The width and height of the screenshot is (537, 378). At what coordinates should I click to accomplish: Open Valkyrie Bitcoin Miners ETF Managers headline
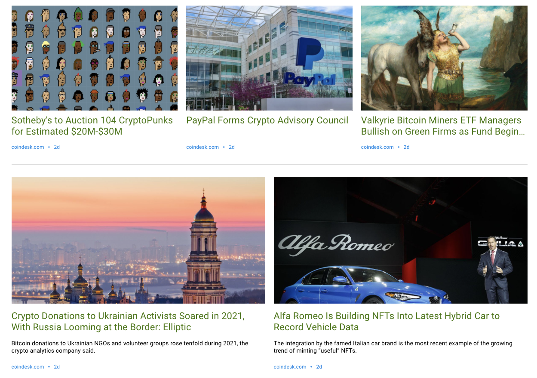[x=443, y=126]
